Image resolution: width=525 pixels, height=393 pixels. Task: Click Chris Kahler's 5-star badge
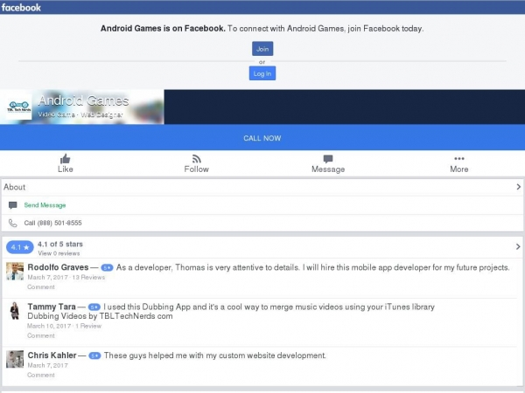coord(94,355)
